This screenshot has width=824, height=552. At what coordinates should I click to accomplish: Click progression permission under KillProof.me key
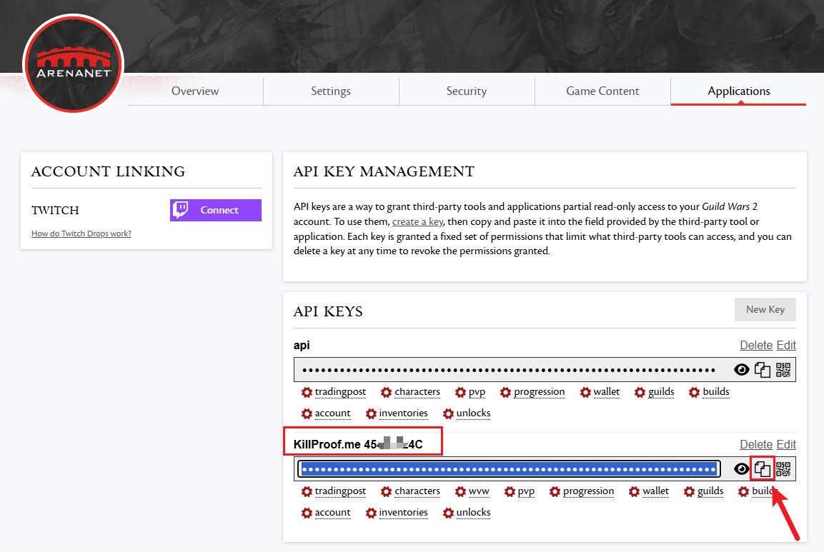[581, 491]
